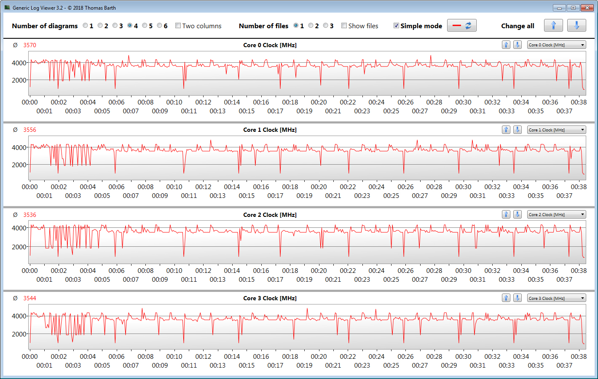
Task: Click the Number of diagrams label
Action: click(45, 26)
